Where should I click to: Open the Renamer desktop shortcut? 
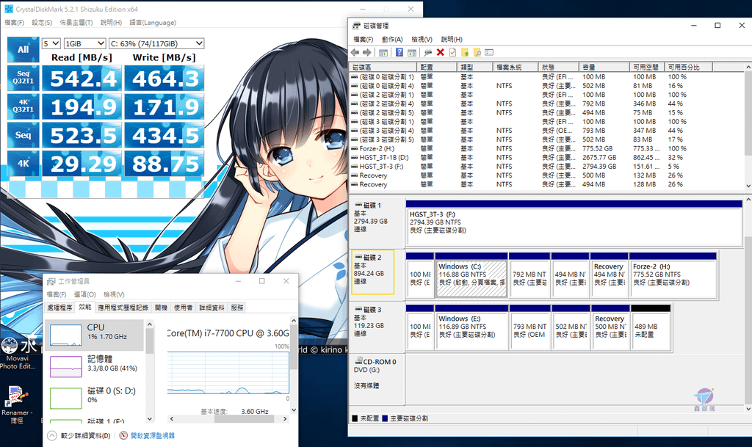pos(17,405)
